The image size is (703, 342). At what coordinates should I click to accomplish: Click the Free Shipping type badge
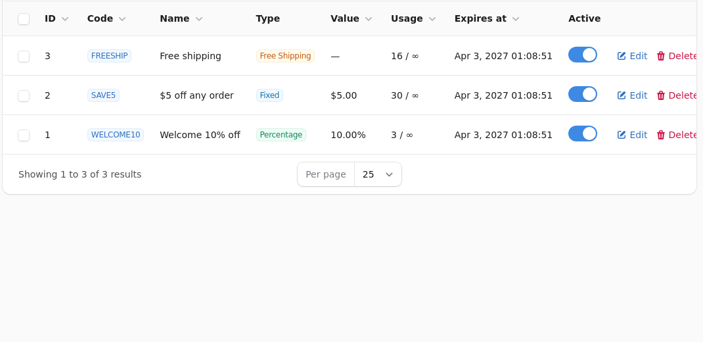point(285,56)
